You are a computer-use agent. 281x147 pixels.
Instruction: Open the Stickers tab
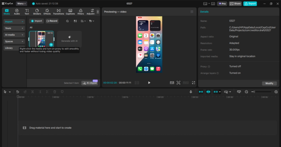tap(37, 12)
